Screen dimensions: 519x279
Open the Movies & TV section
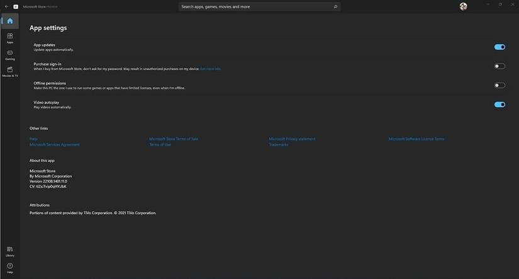click(10, 72)
